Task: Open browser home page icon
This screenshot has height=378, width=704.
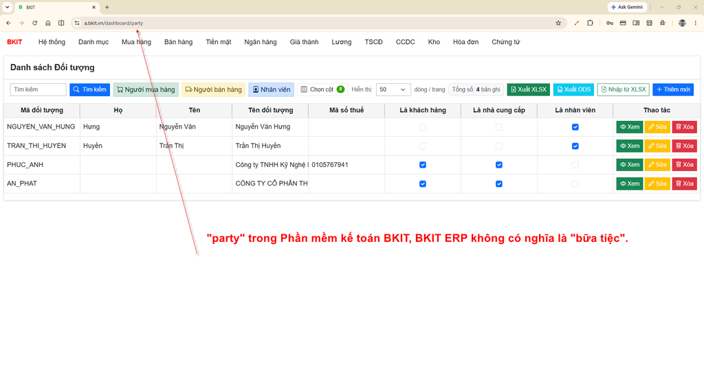Action: click(48, 23)
